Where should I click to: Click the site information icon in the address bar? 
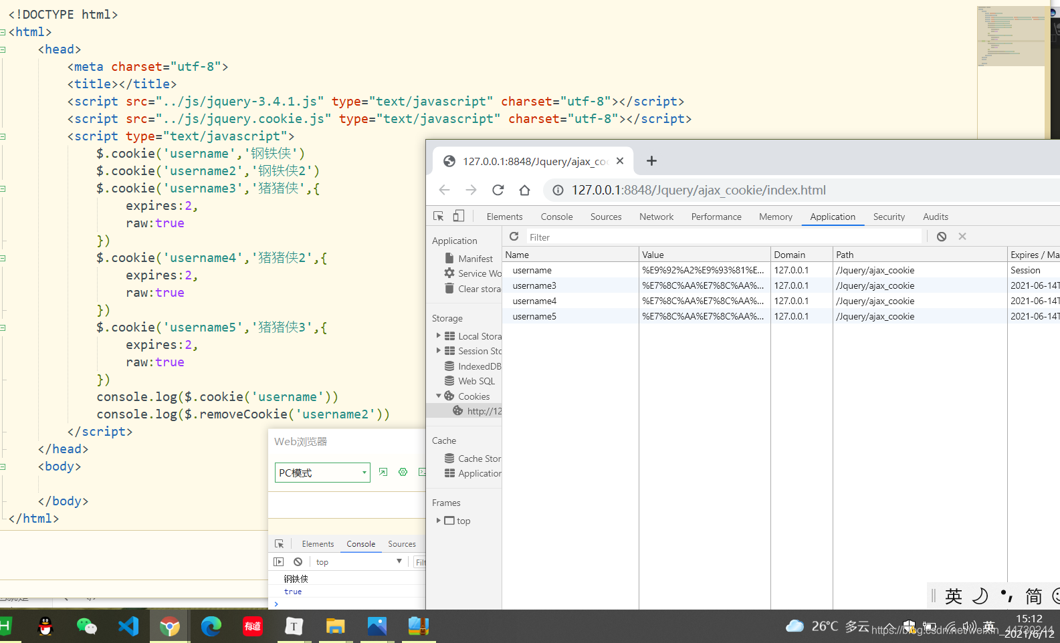[x=558, y=190]
